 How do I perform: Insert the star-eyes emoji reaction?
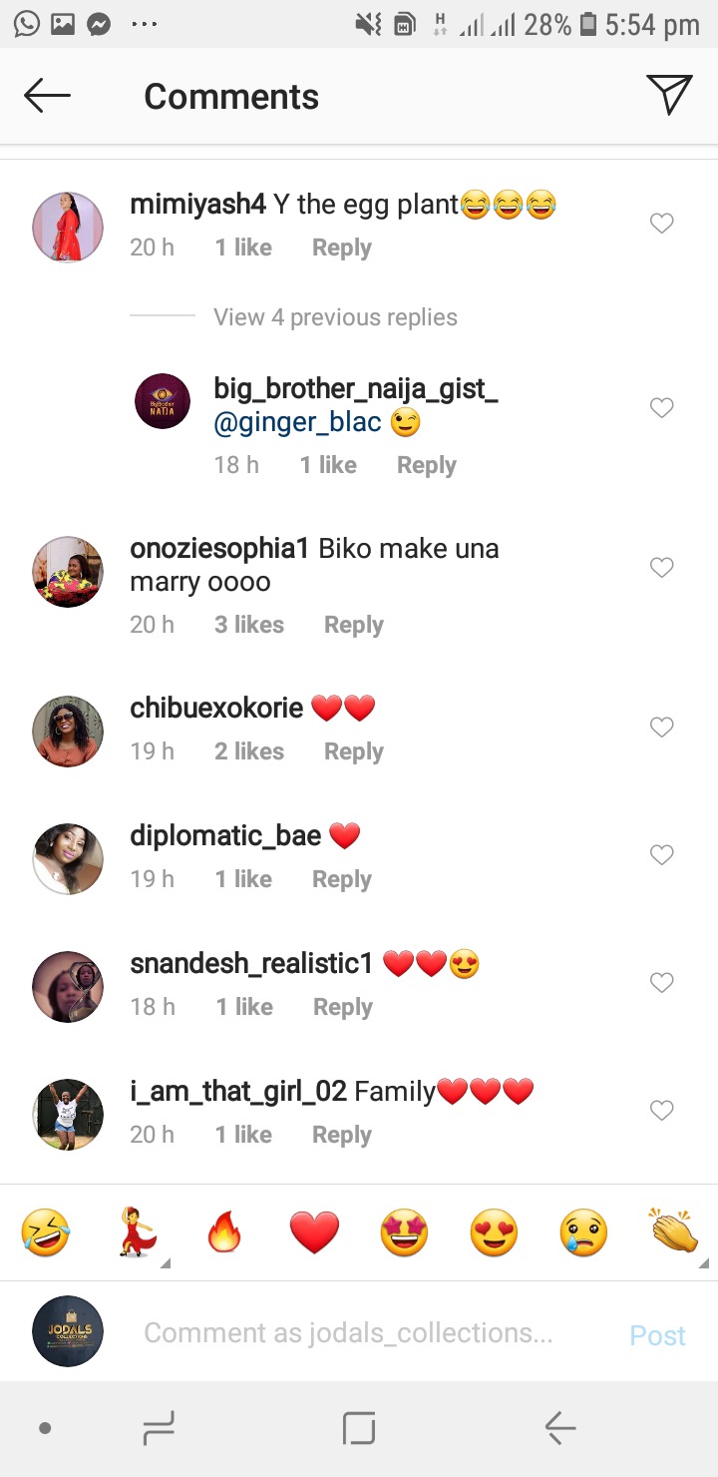404,1234
